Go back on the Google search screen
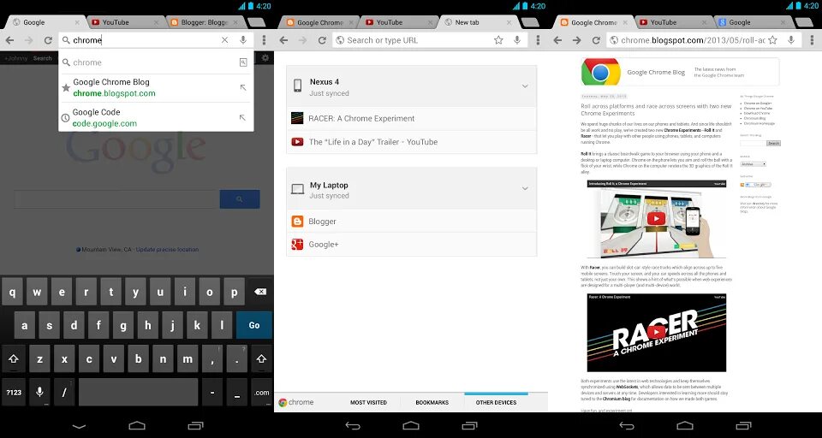This screenshot has height=438, width=822. (x=10, y=40)
